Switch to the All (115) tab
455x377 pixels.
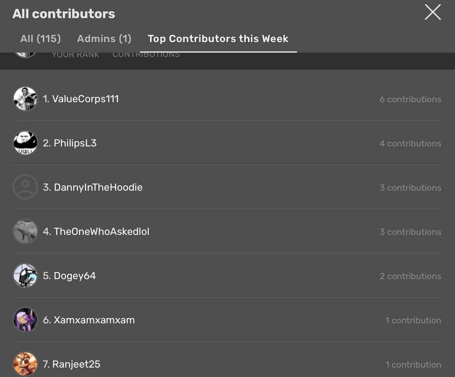tap(41, 39)
